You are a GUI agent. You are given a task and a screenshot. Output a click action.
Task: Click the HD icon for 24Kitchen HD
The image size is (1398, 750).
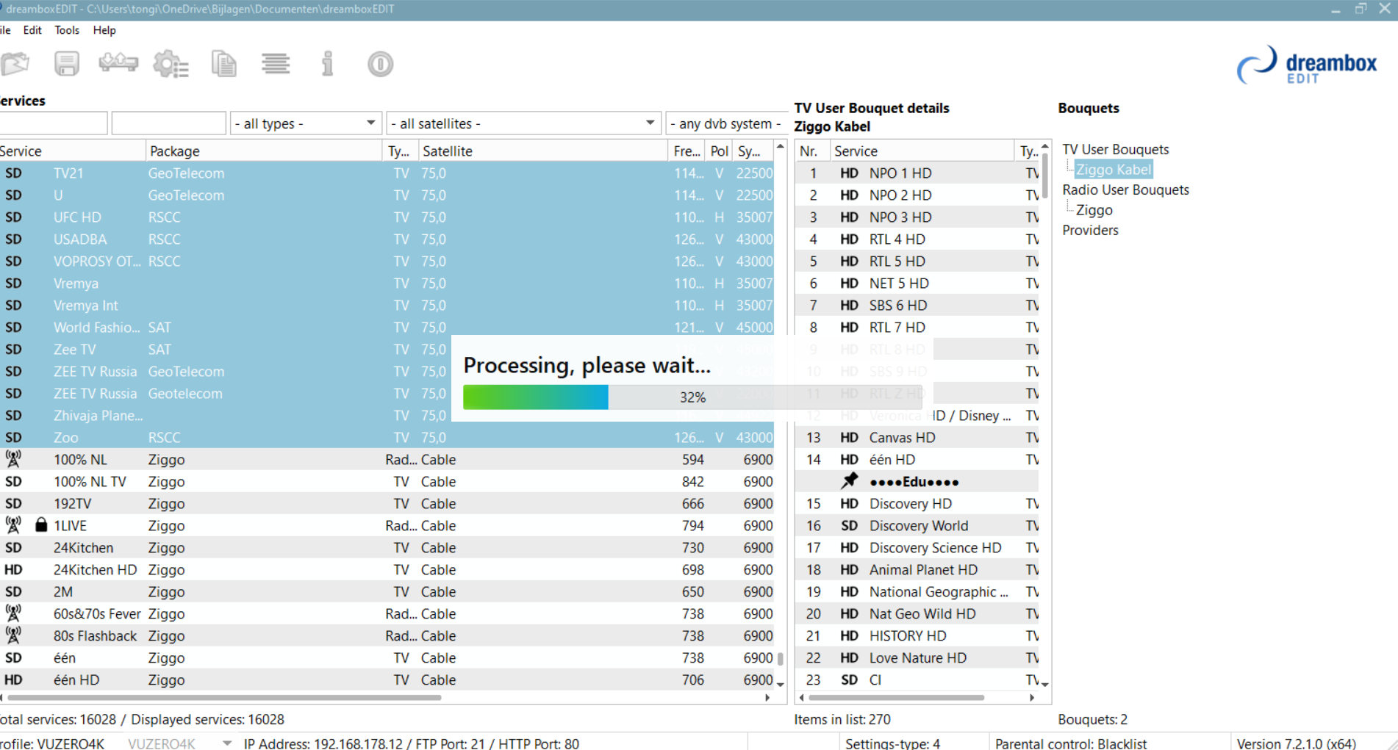13,569
